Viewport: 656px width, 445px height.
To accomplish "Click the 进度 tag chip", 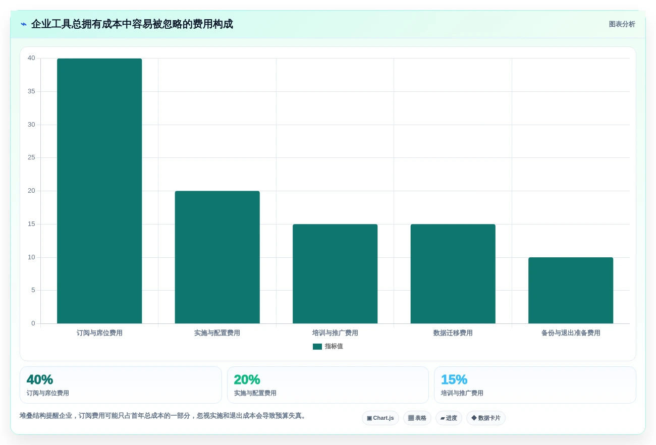I will (x=449, y=418).
